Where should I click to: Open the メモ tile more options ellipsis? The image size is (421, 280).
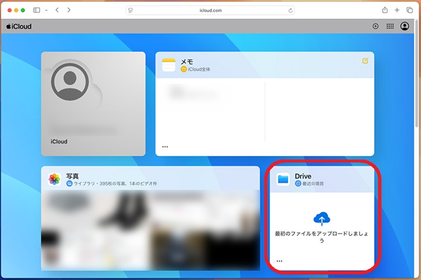pos(165,147)
